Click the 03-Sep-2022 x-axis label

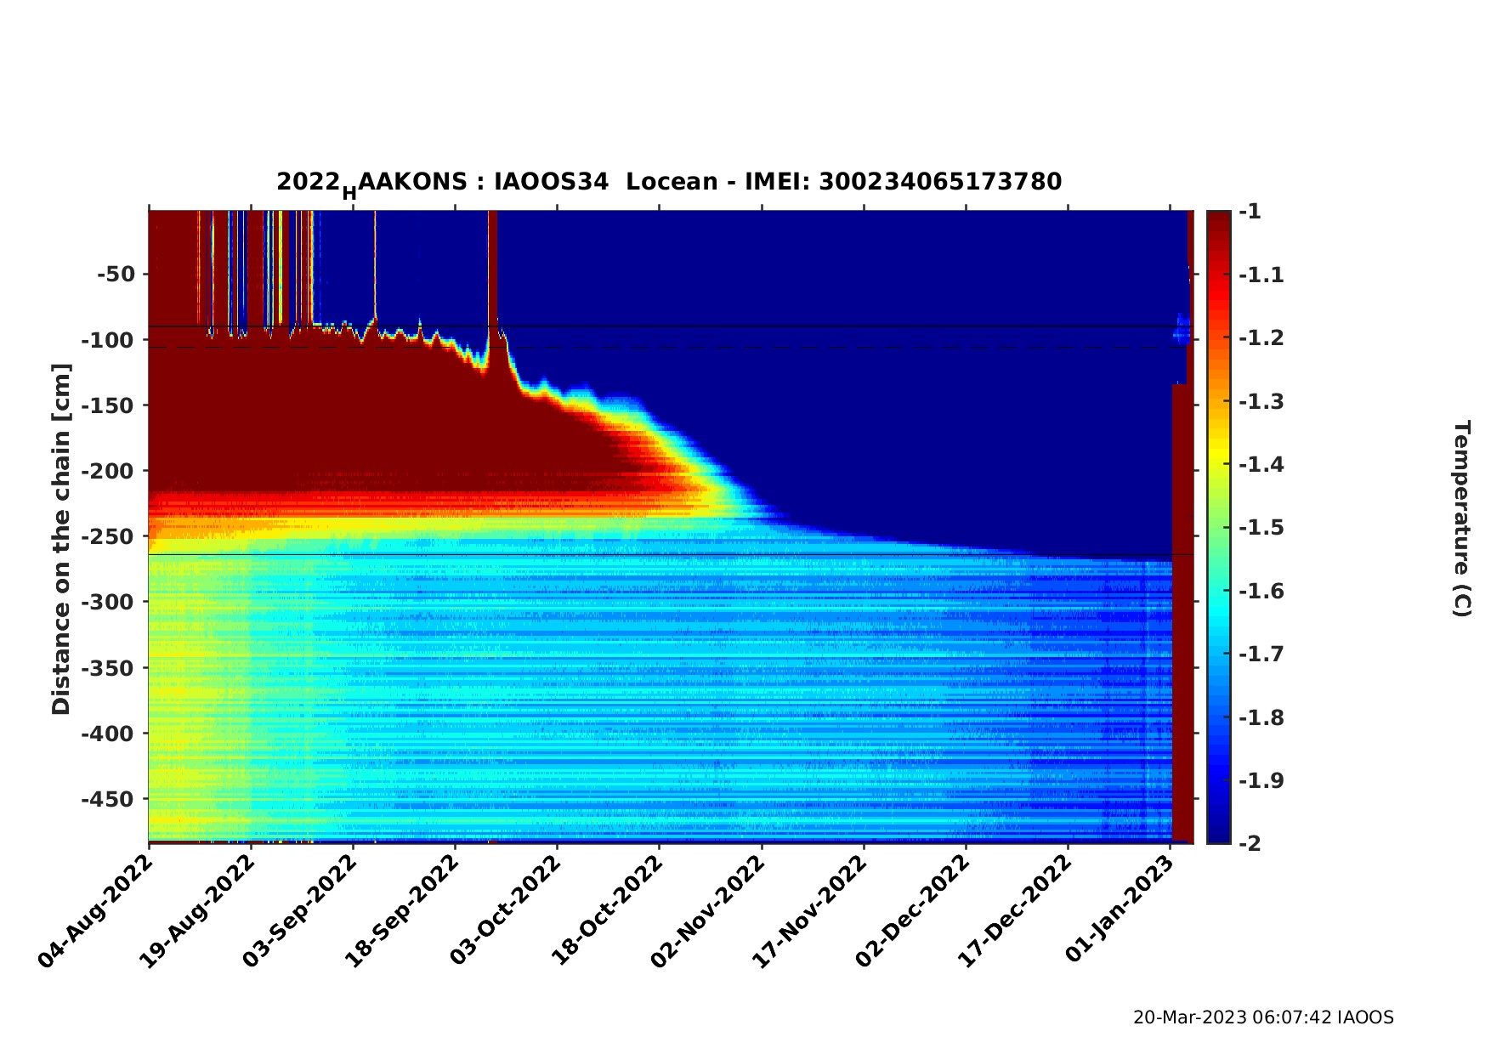point(299,910)
